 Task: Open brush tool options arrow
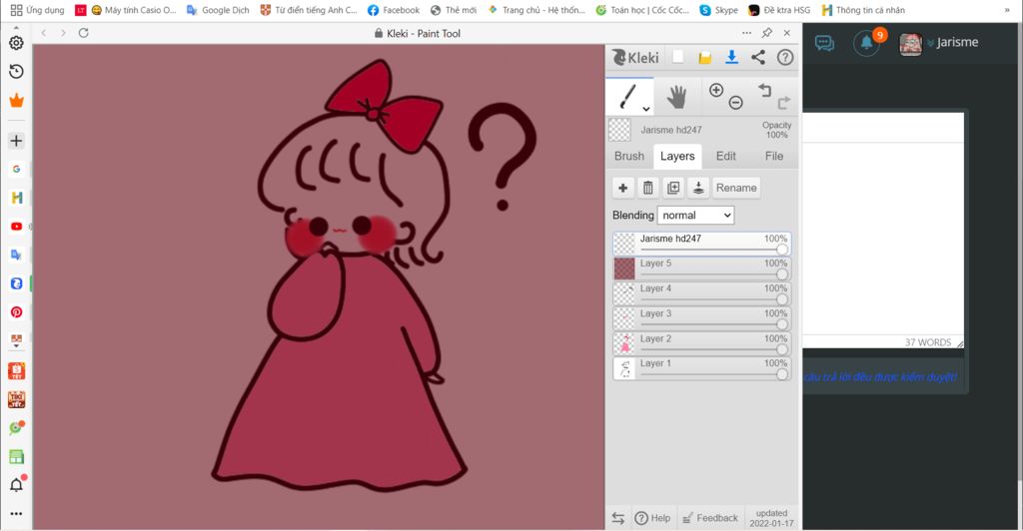(646, 109)
